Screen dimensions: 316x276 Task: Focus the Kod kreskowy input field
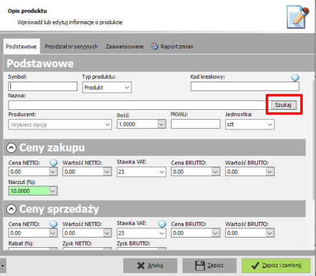pyautogui.click(x=245, y=86)
